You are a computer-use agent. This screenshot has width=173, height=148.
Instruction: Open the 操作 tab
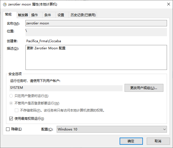pos(36,15)
